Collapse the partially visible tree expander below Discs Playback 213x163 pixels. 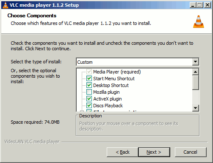[82, 111]
